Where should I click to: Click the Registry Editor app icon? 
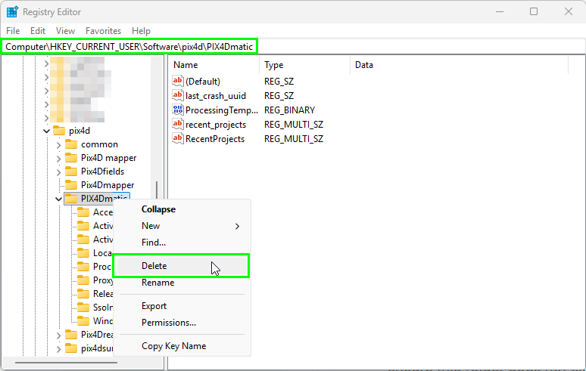(12, 12)
